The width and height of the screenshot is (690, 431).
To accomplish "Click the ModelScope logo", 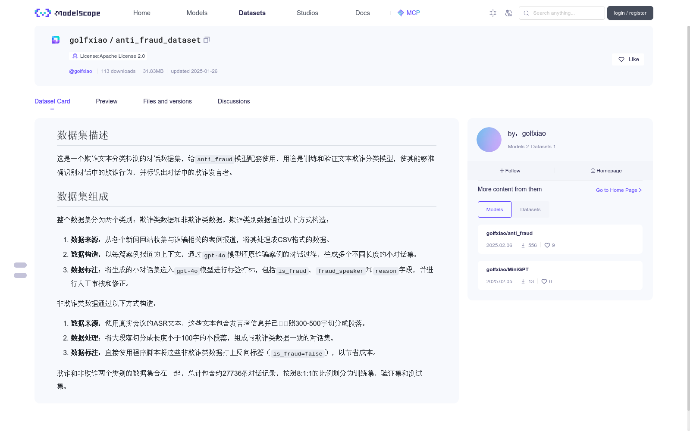I will 67,13.
